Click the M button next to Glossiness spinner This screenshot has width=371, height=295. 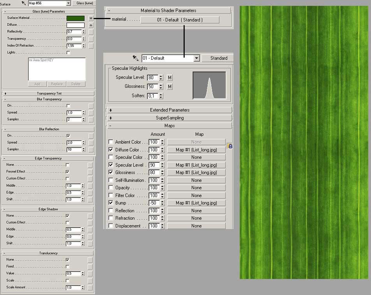click(170, 87)
